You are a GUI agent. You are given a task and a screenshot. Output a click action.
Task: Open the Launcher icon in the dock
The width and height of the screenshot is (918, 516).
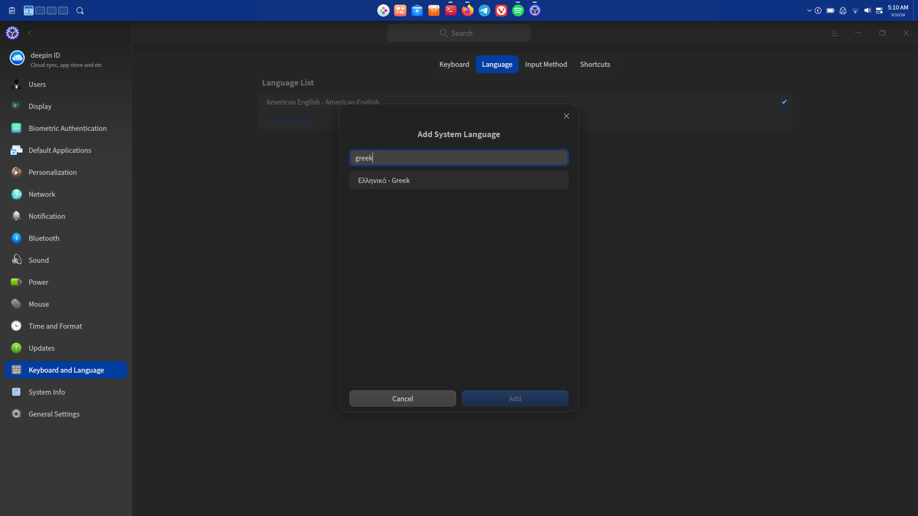point(383,11)
